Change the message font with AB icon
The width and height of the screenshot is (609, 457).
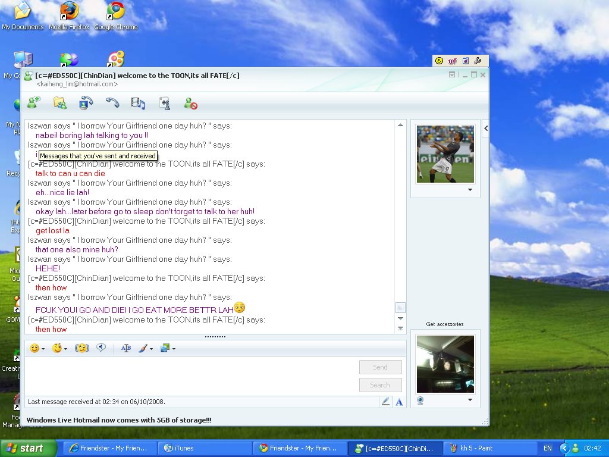click(126, 348)
